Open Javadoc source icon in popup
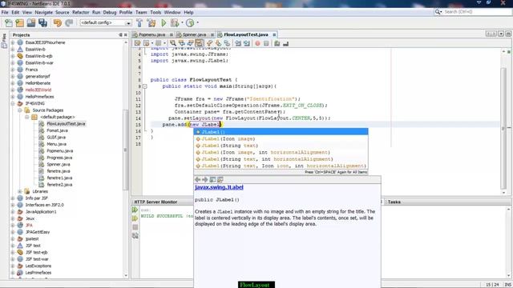 (220, 179)
